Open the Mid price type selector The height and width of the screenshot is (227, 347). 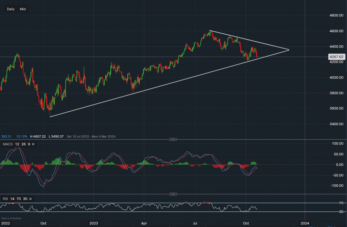click(23, 9)
